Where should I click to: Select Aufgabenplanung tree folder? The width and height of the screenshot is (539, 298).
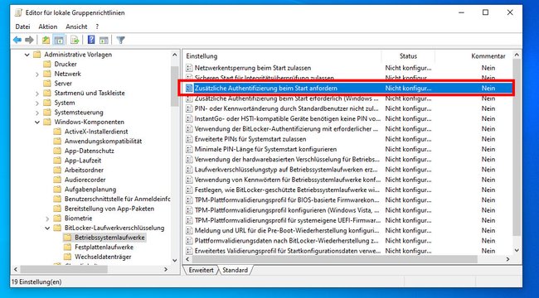pos(90,190)
